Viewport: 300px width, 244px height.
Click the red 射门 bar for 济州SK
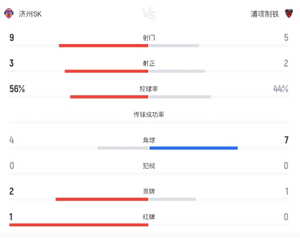pos(104,46)
